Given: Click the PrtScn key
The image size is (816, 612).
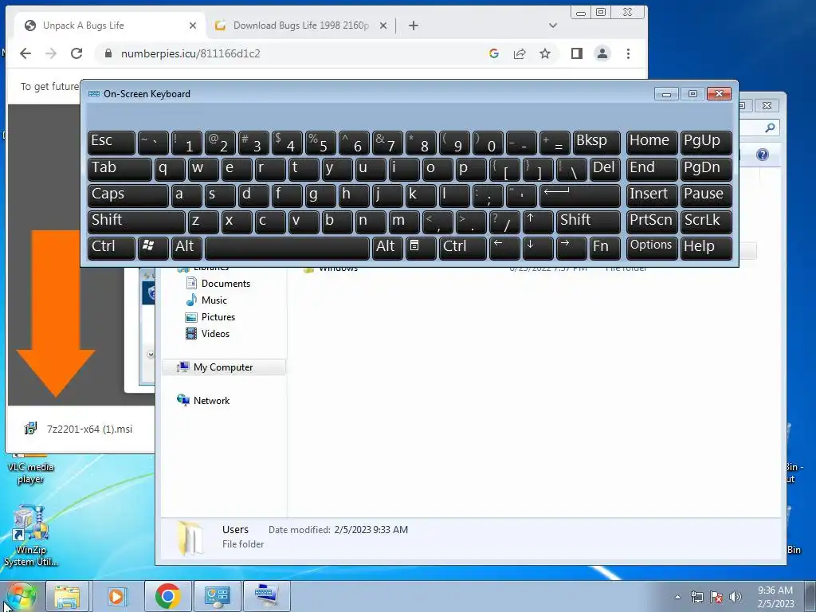Looking at the screenshot, I should pos(652,222).
